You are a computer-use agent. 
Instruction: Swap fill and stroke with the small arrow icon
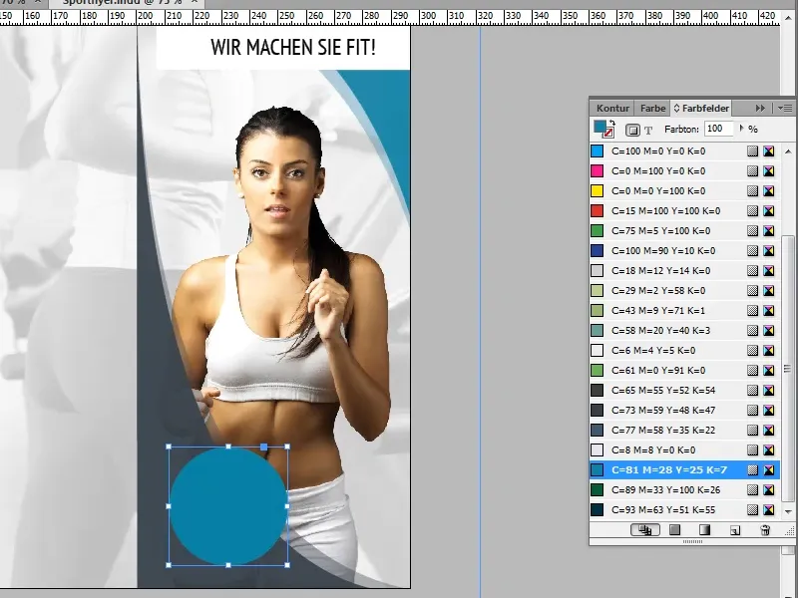pyautogui.click(x=612, y=123)
